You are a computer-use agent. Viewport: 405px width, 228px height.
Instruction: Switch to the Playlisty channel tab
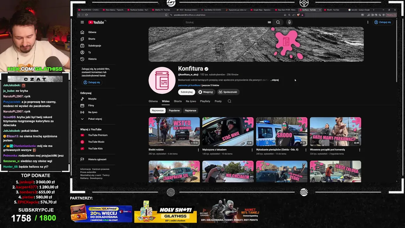tap(205, 101)
